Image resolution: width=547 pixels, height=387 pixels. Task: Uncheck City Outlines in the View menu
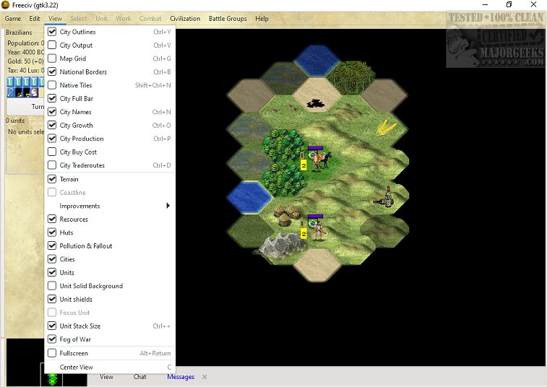[x=52, y=32]
